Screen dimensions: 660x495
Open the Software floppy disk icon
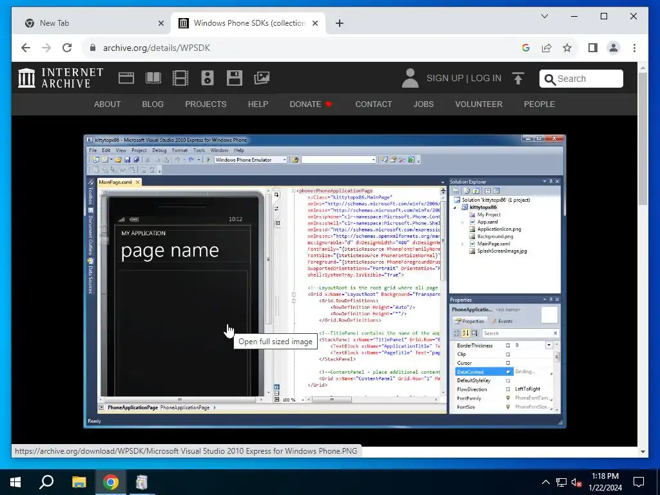235,78
